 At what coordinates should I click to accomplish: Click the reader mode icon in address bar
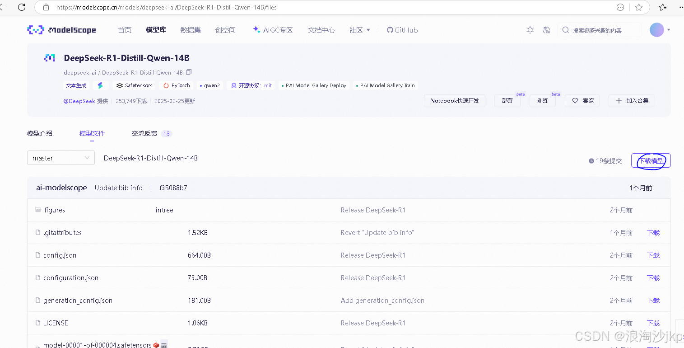[x=621, y=7]
